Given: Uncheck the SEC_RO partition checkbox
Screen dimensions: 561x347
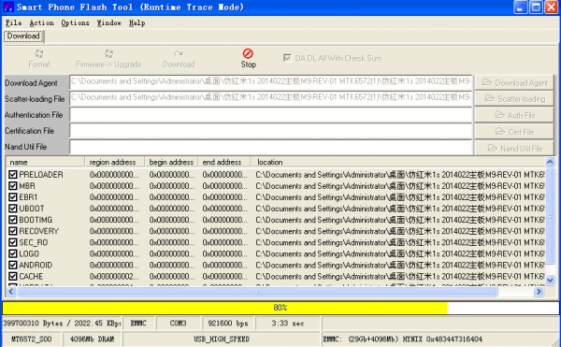Looking at the screenshot, I should 13,242.
